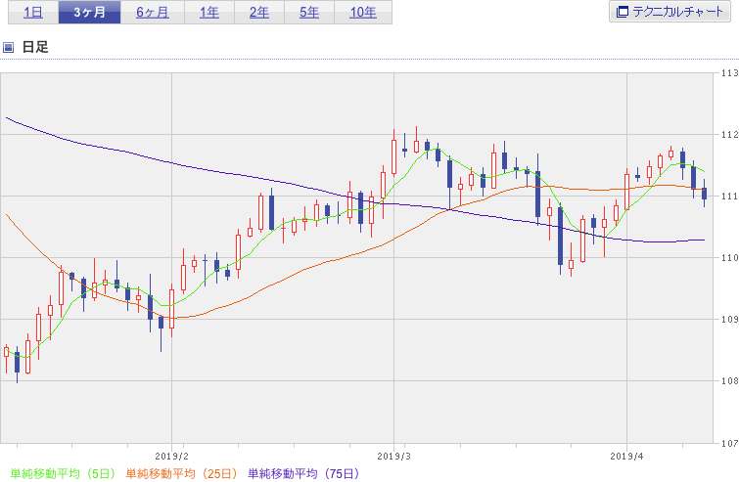Click the 2019/2 axis label
Viewport: 739px width, 482px height.
(x=171, y=457)
